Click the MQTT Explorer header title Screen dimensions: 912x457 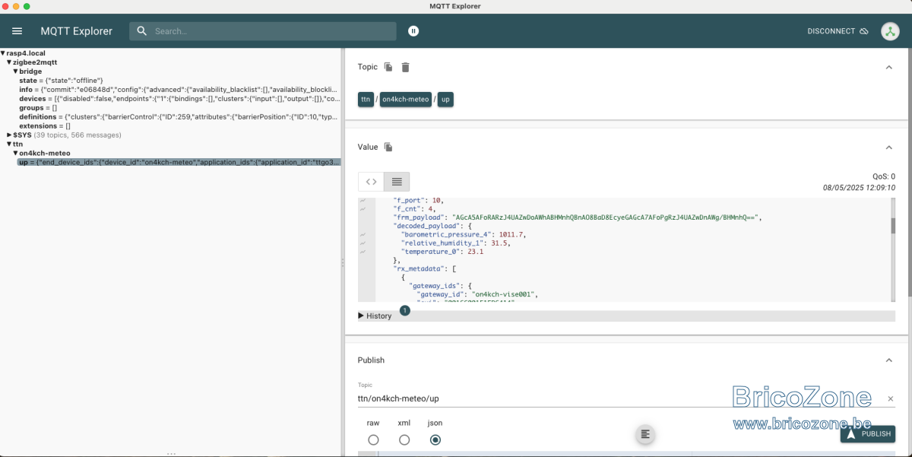click(77, 31)
